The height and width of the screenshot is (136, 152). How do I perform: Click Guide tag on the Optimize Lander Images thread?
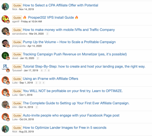(x=17, y=128)
